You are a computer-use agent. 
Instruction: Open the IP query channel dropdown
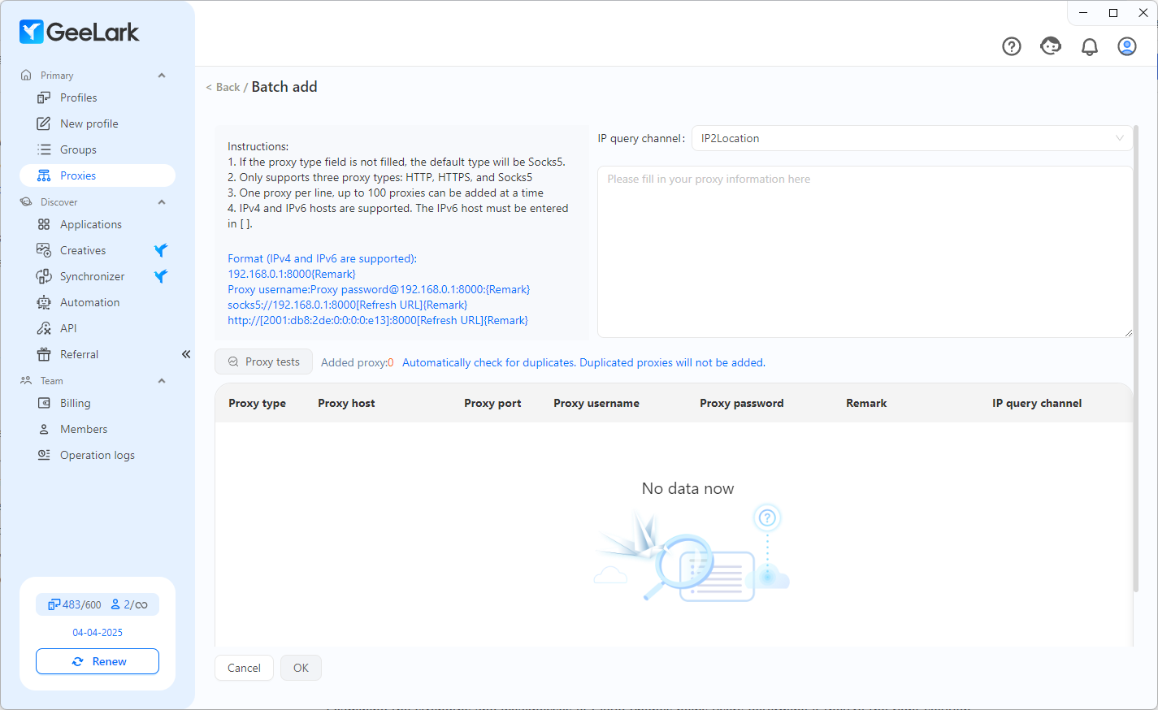[912, 138]
